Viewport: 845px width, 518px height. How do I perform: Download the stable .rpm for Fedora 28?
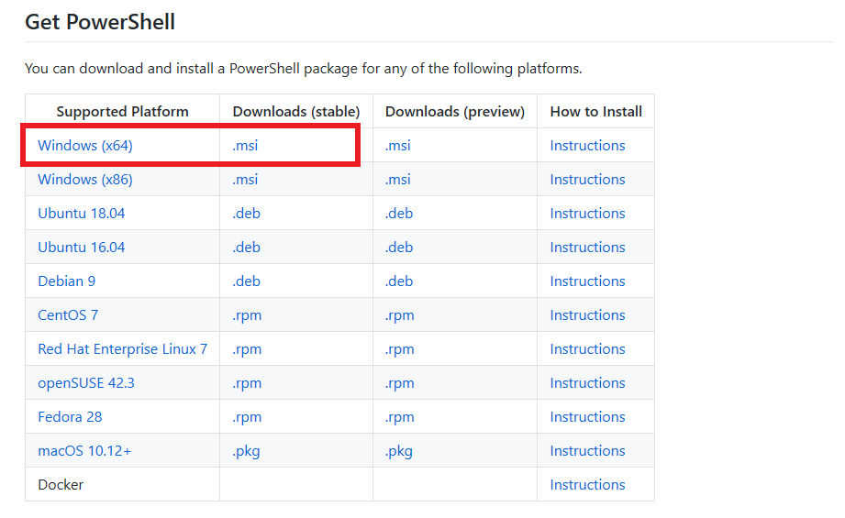(x=247, y=417)
